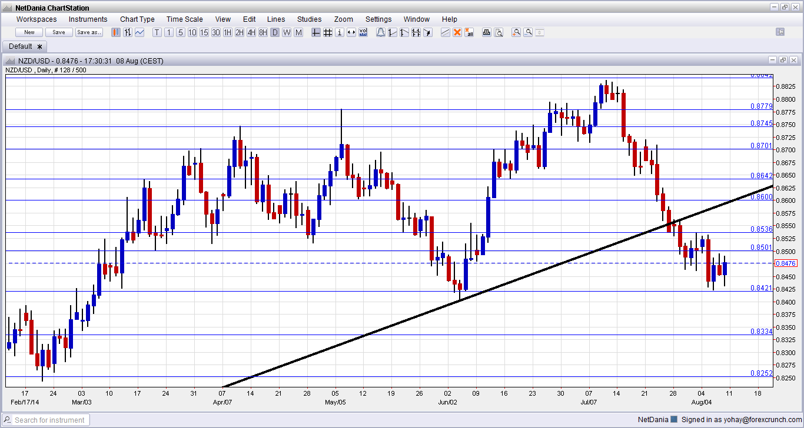Open Studies menu
The width and height of the screenshot is (804, 428).
[x=310, y=19]
